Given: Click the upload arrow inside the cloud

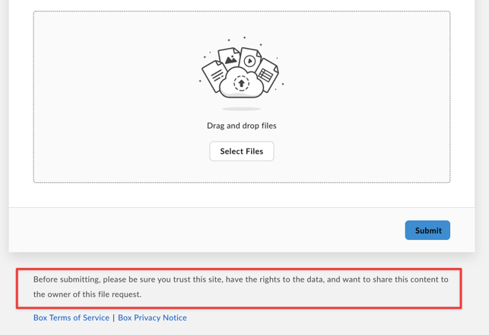Looking at the screenshot, I should click(x=241, y=83).
